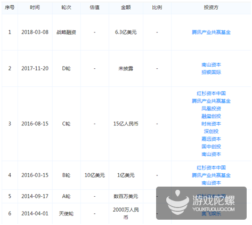Viewport: 252px width, 225px height.
Task: Click 南山资本 link in the B轮 row
Action: (211, 183)
